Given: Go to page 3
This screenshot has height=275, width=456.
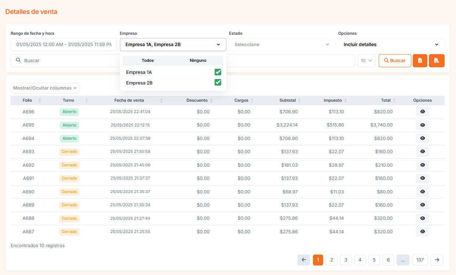Looking at the screenshot, I should pyautogui.click(x=346, y=260).
